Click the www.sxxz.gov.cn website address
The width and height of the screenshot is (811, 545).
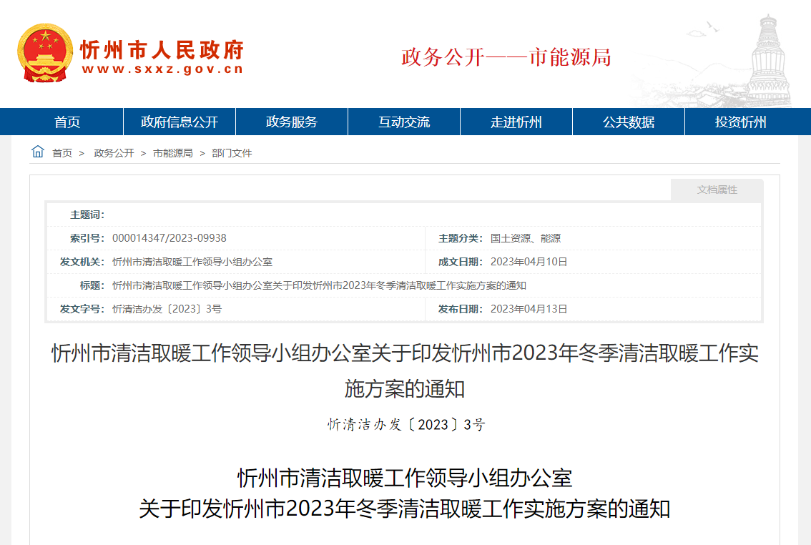point(162,69)
